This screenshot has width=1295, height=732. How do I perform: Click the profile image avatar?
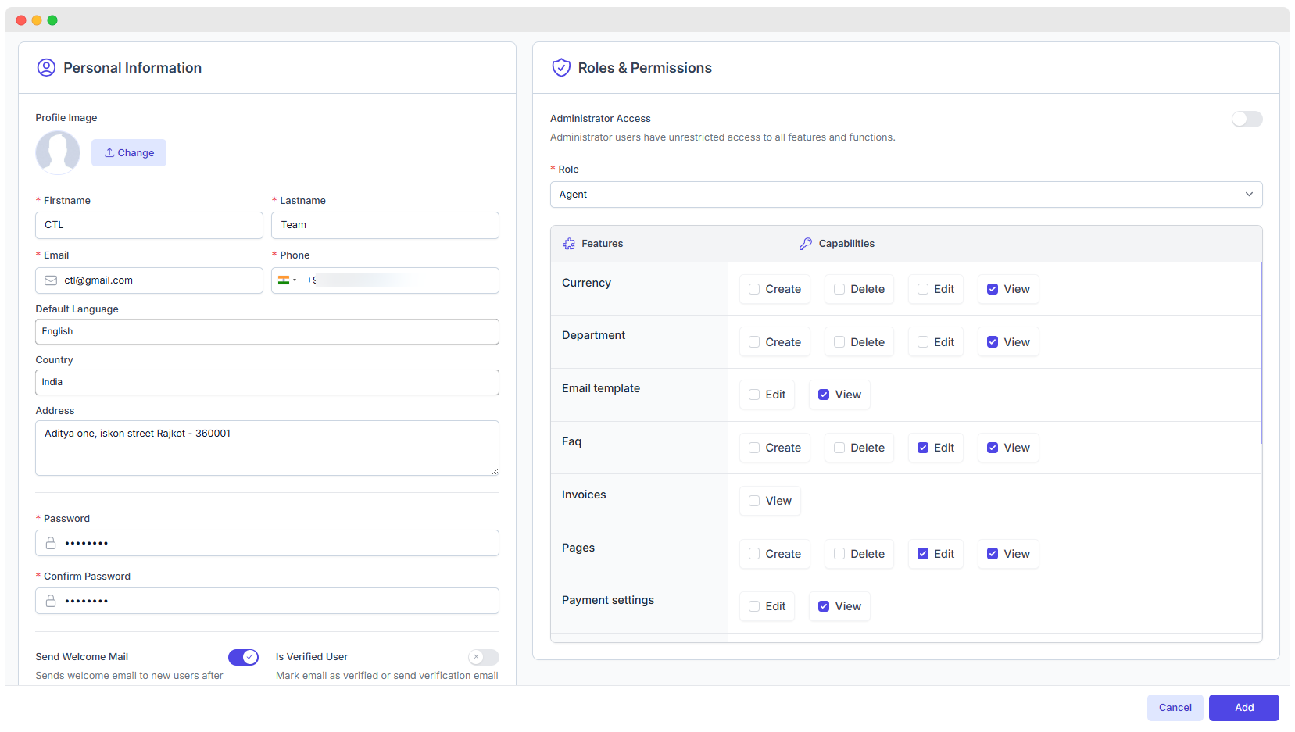pos(58,152)
